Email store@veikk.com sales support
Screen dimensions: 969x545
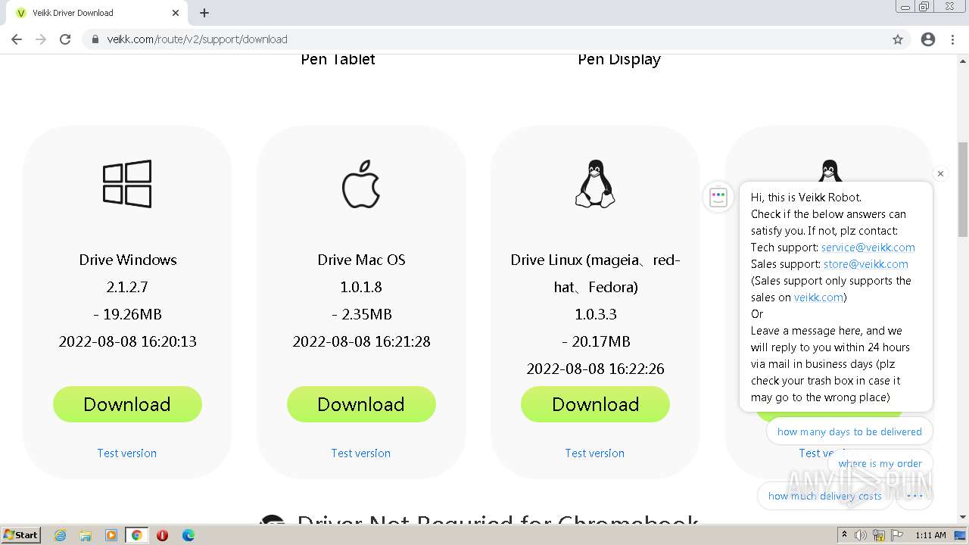[x=866, y=264]
